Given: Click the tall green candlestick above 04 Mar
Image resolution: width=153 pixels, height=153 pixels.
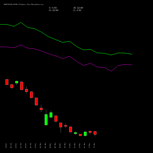Looking at the screenshot, I should coord(46,120).
